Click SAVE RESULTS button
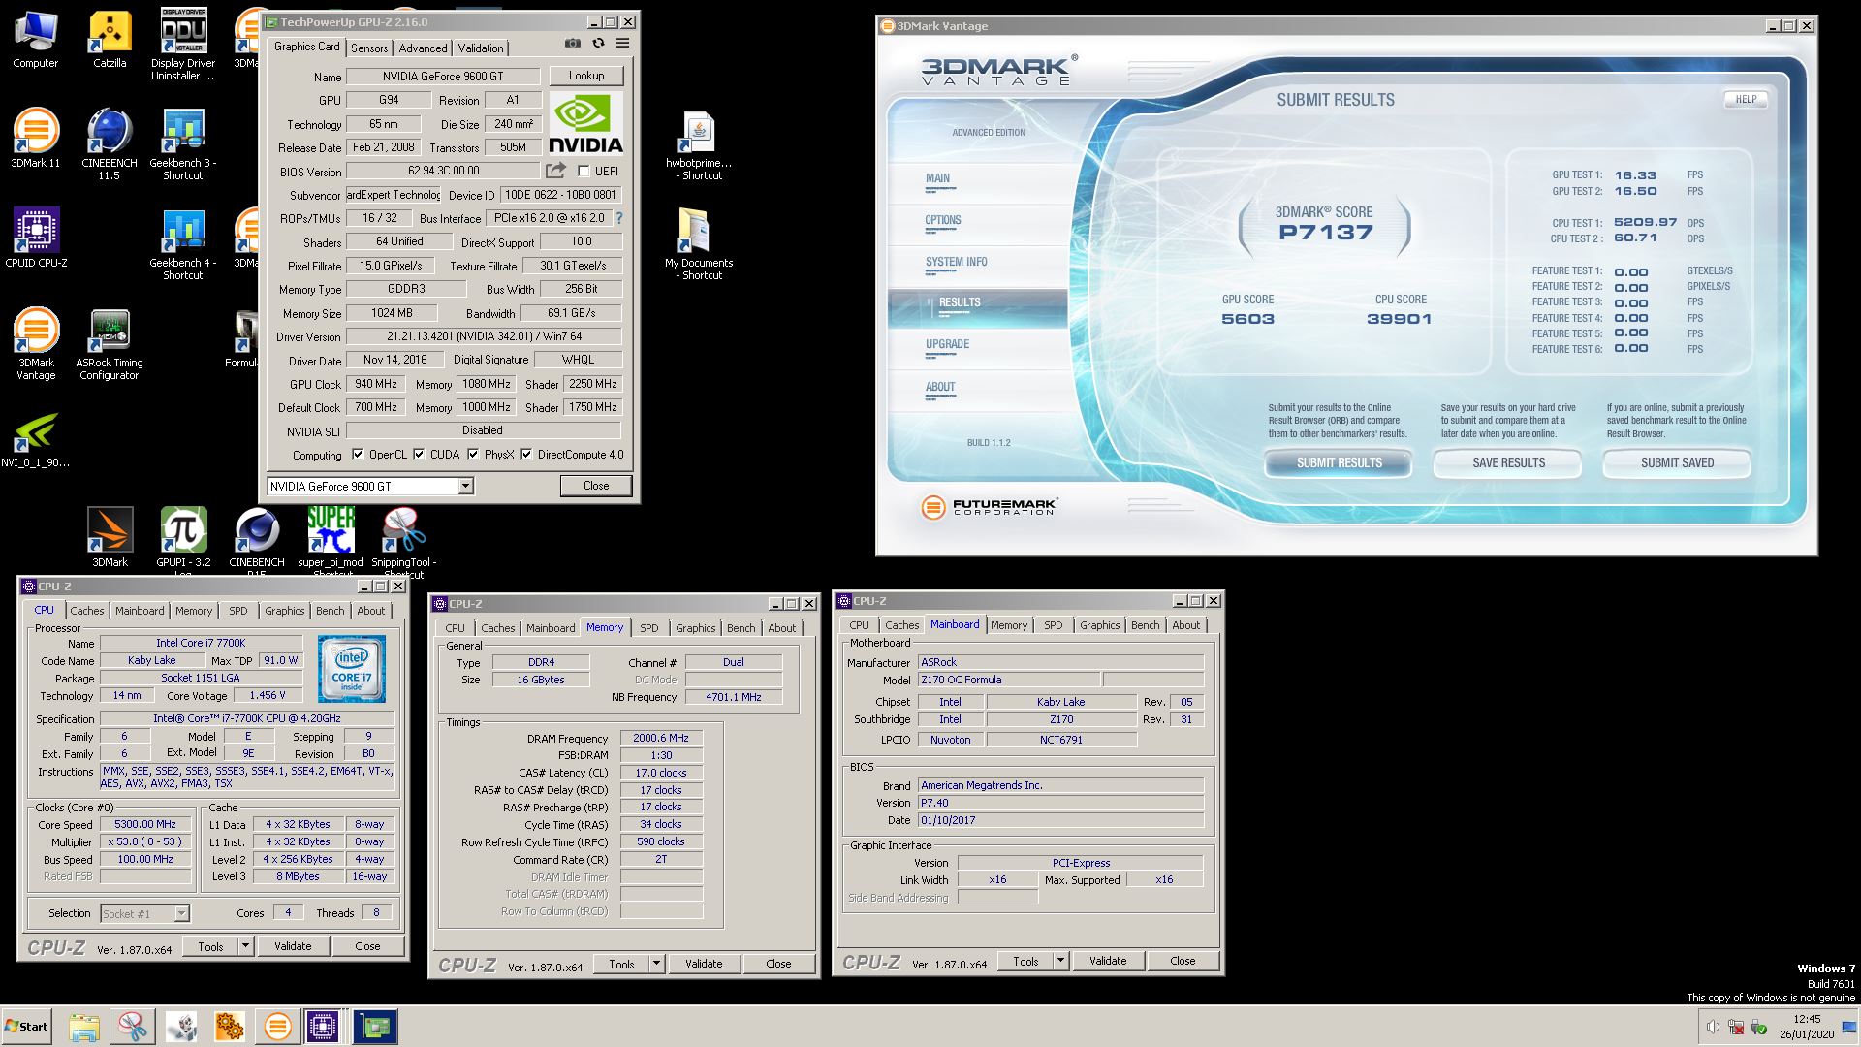 coord(1508,463)
